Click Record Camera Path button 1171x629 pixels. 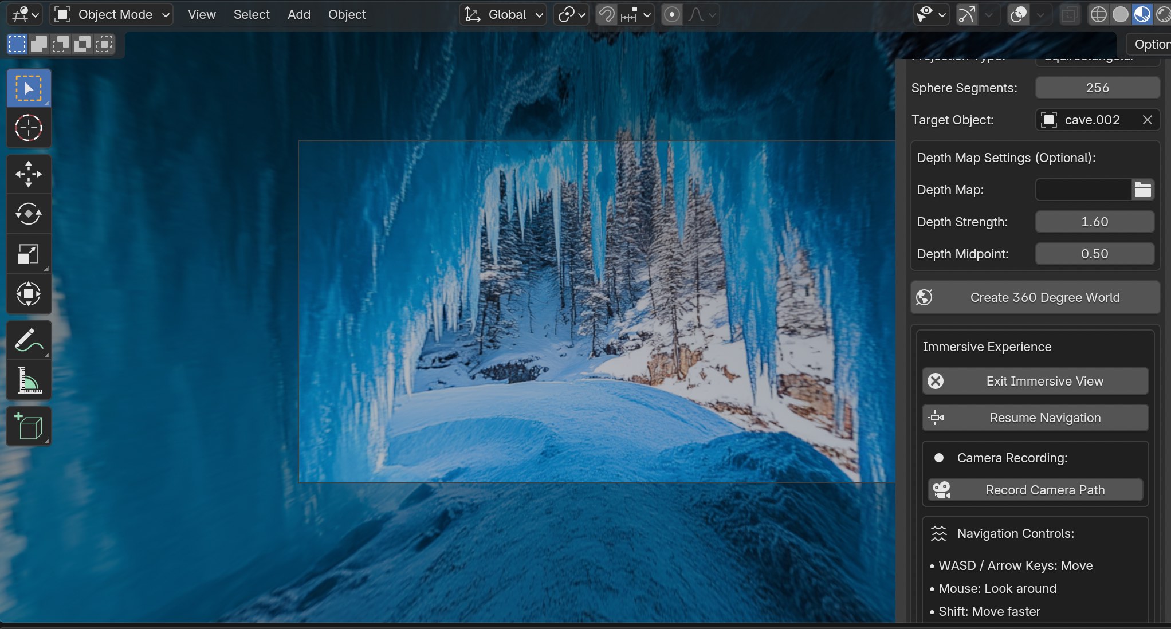(x=1035, y=490)
